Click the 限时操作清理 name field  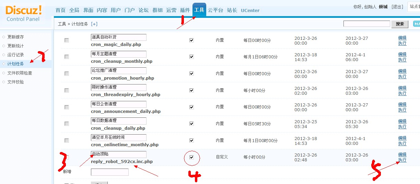click(x=119, y=88)
